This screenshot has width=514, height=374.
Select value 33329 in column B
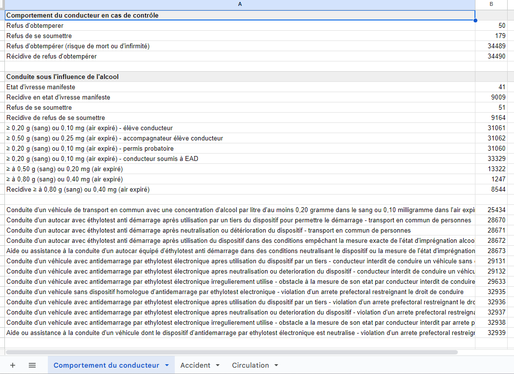coord(491,158)
